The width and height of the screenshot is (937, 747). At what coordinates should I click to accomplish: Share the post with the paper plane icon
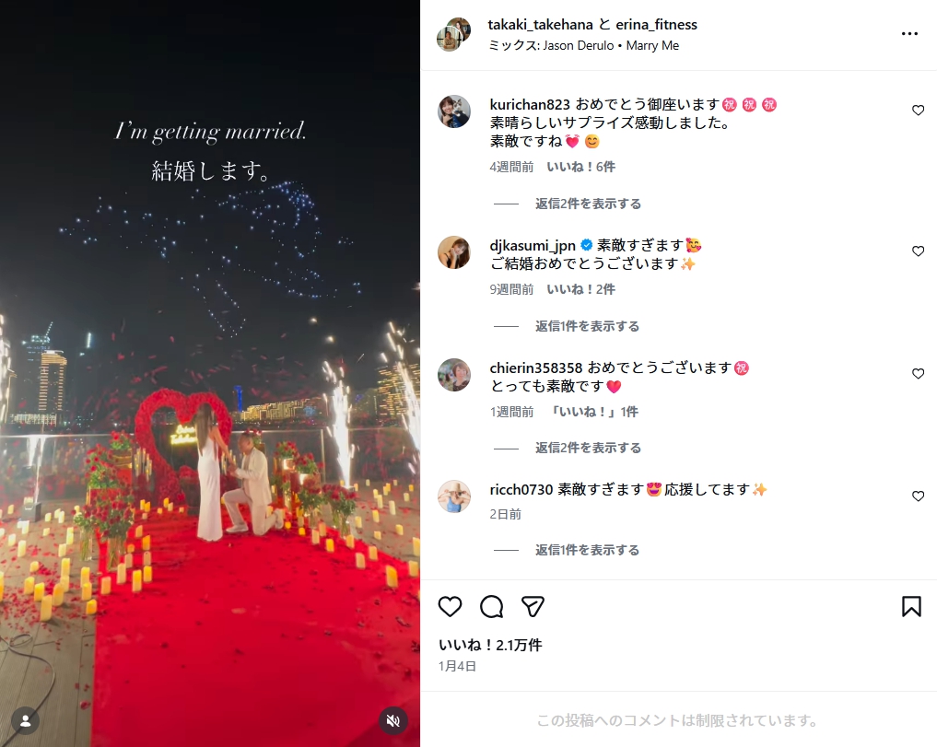pos(533,607)
